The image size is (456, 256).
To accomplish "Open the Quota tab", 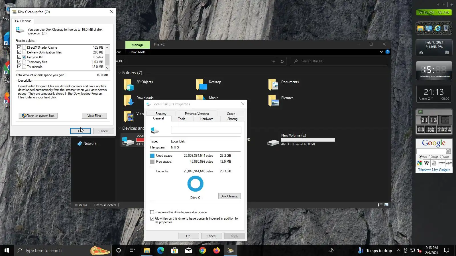I will point(231,114).
